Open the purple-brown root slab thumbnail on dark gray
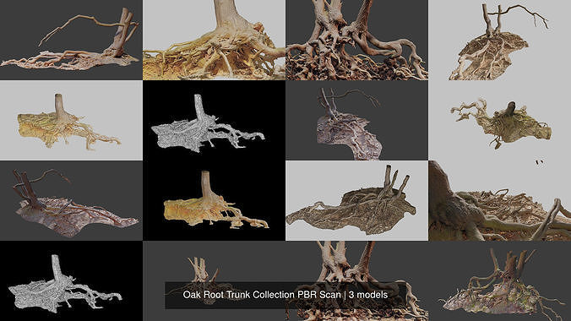Image resolution: width=571 pixels, height=321 pixels. click(356, 120)
